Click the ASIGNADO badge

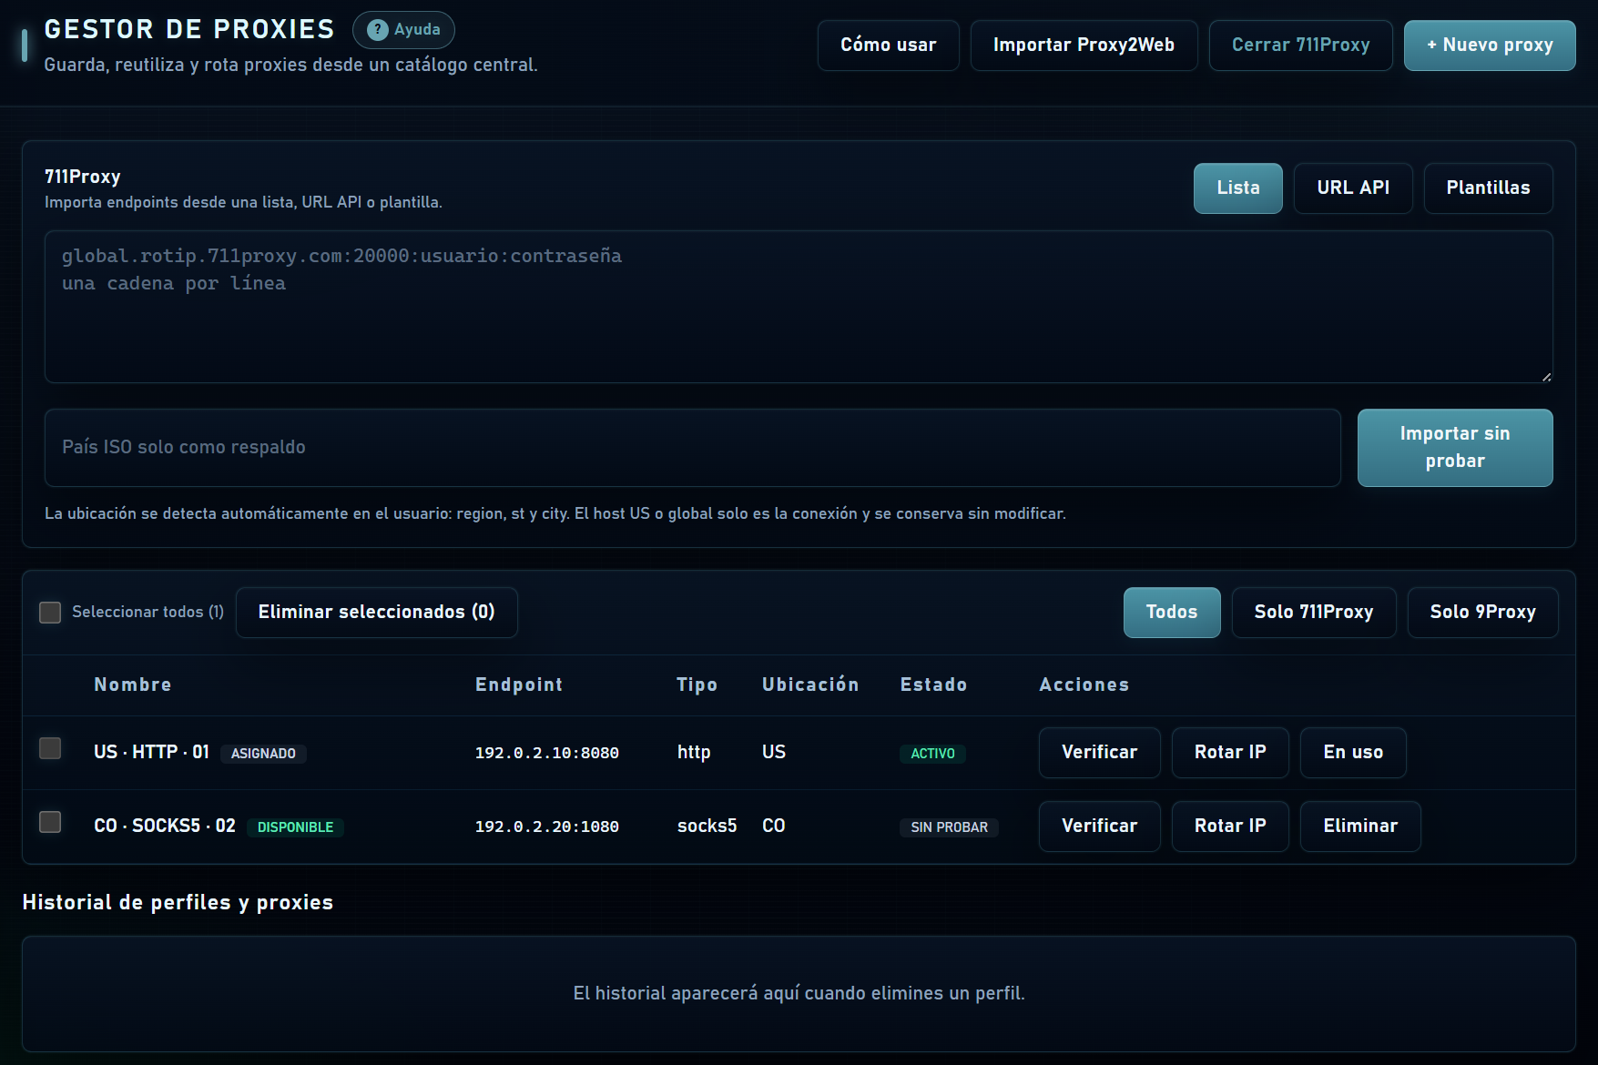click(263, 754)
